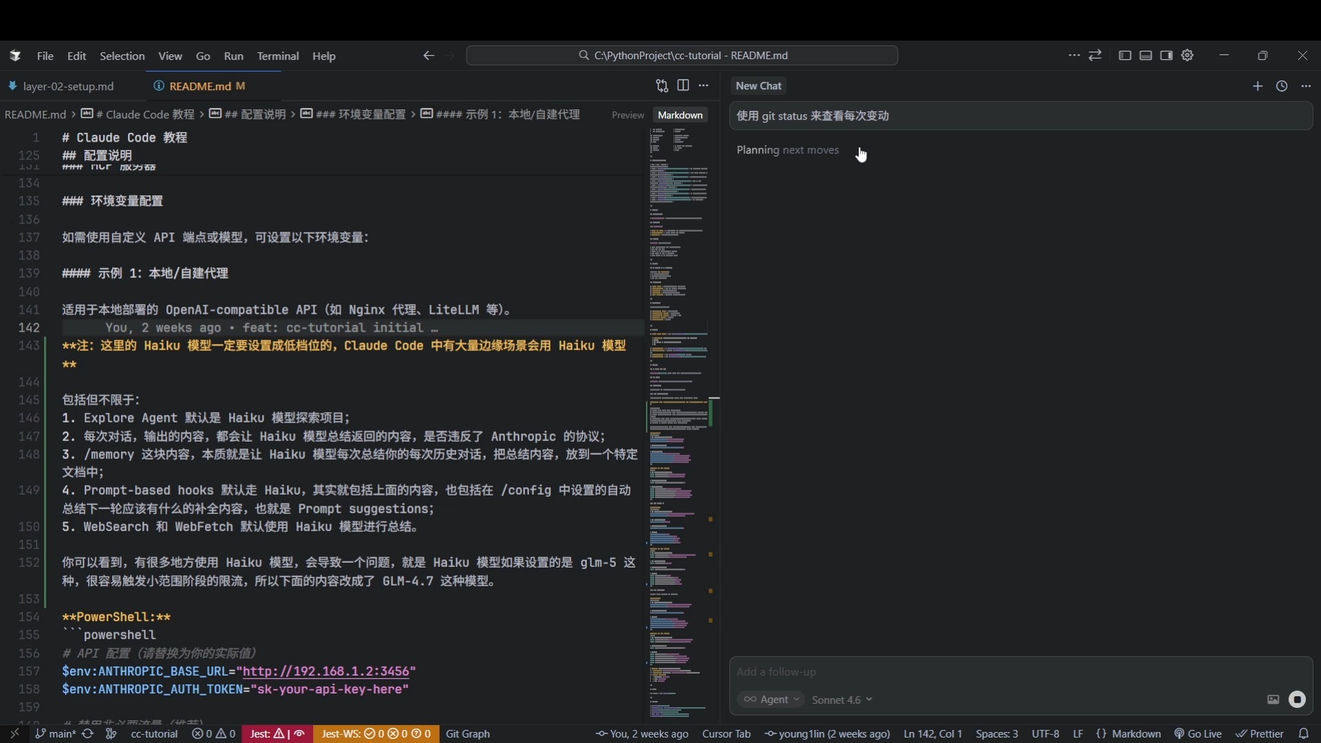Viewport: 1321px width, 743px height.
Task: Open Markdown language mode selector
Action: 1136,734
